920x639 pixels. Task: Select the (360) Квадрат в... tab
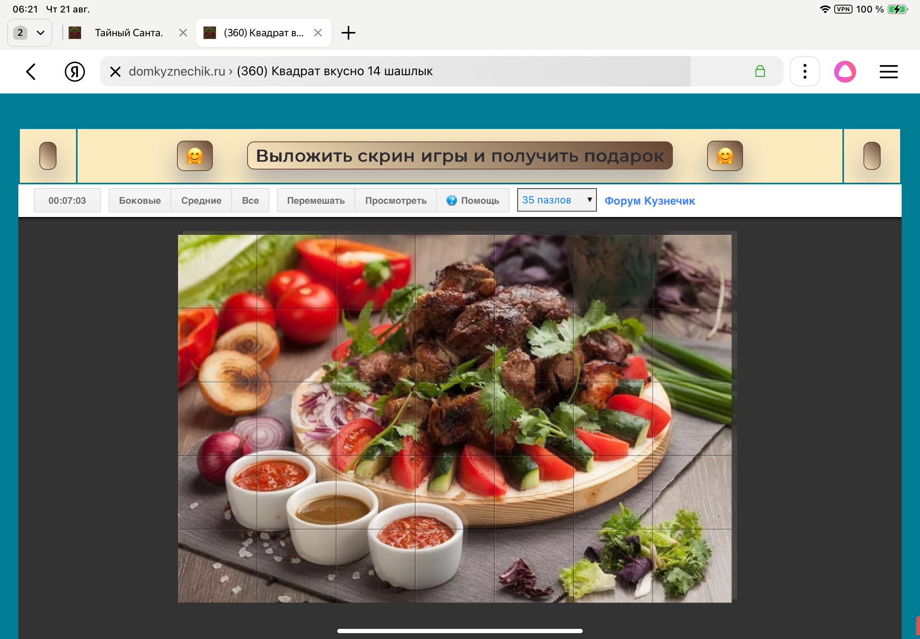tap(263, 33)
